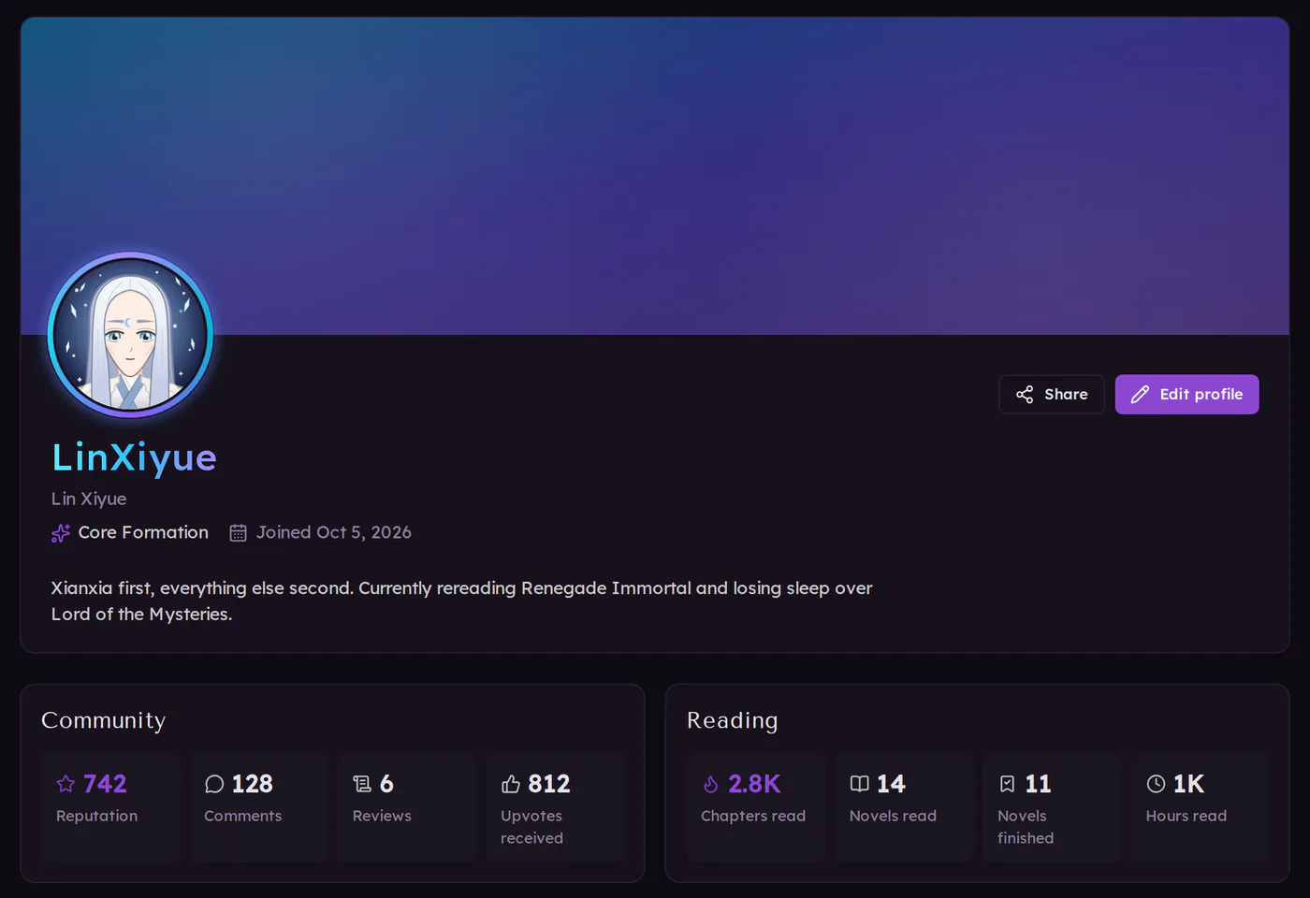Click the pencil icon on Edit profile
The image size is (1310, 898).
(x=1140, y=395)
